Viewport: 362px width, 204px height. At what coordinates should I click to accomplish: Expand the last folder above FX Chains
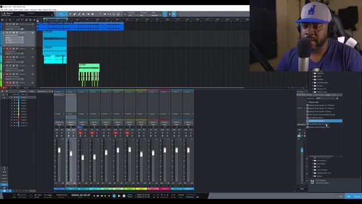tap(313, 176)
